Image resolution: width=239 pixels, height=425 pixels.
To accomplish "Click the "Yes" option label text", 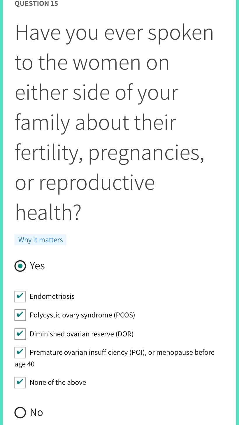I will pos(37,266).
